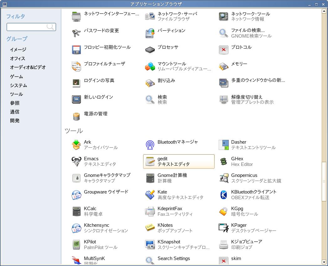This screenshot has height=266, width=328.
Task: Open the window menu in title bar
Action: tap(4, 4)
